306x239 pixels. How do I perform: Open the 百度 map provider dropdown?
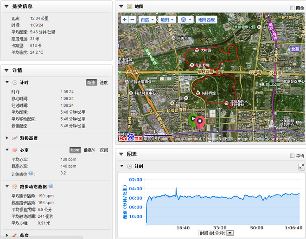click(x=147, y=20)
